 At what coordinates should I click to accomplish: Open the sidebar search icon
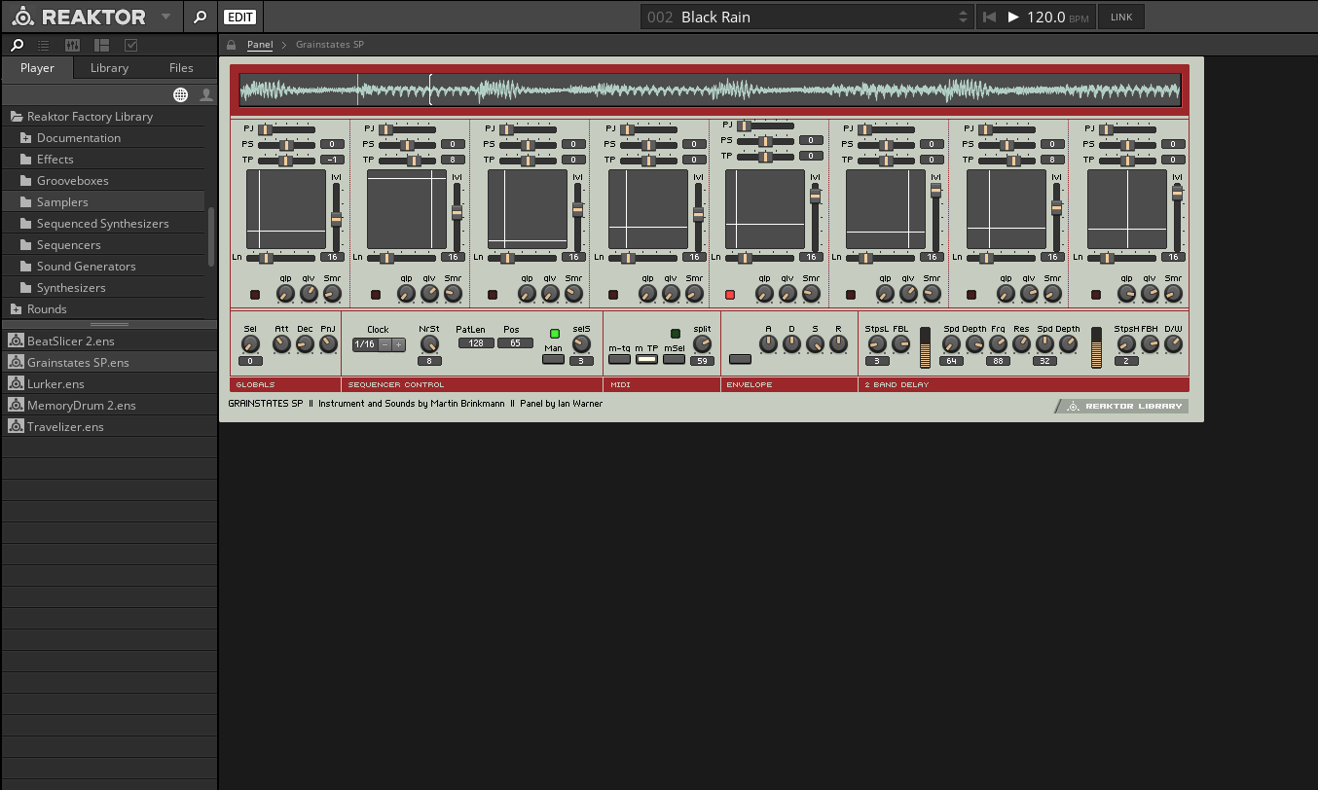point(17,45)
